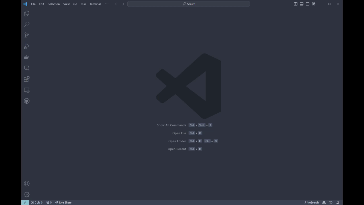Open the Terminal menu
The width and height of the screenshot is (364, 205).
(x=95, y=4)
